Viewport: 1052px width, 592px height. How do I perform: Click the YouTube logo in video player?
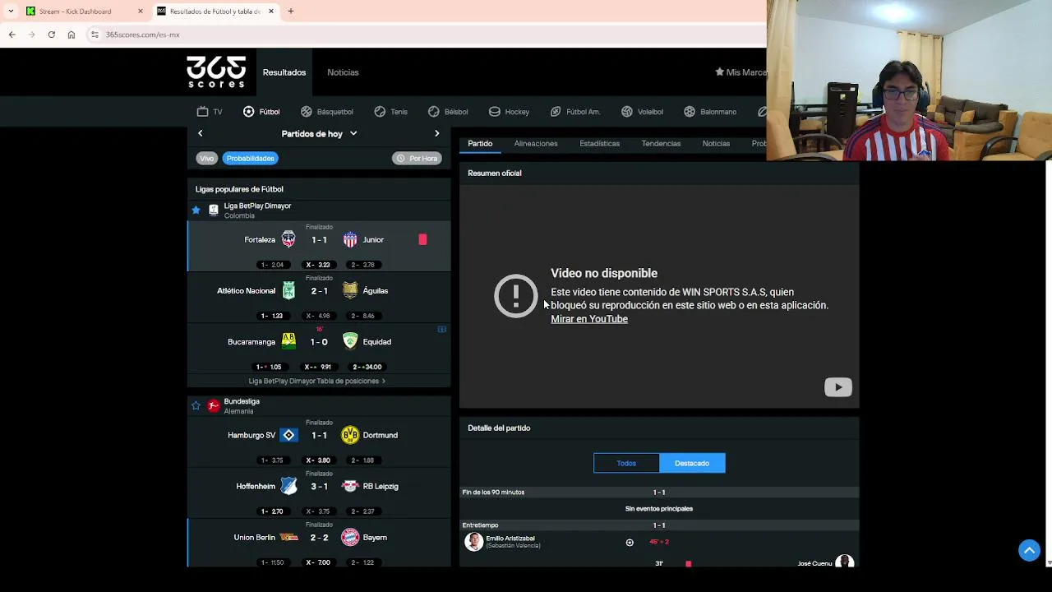[838, 387]
